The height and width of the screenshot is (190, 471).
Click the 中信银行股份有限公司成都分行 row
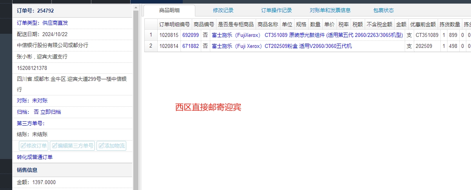tap(73, 45)
